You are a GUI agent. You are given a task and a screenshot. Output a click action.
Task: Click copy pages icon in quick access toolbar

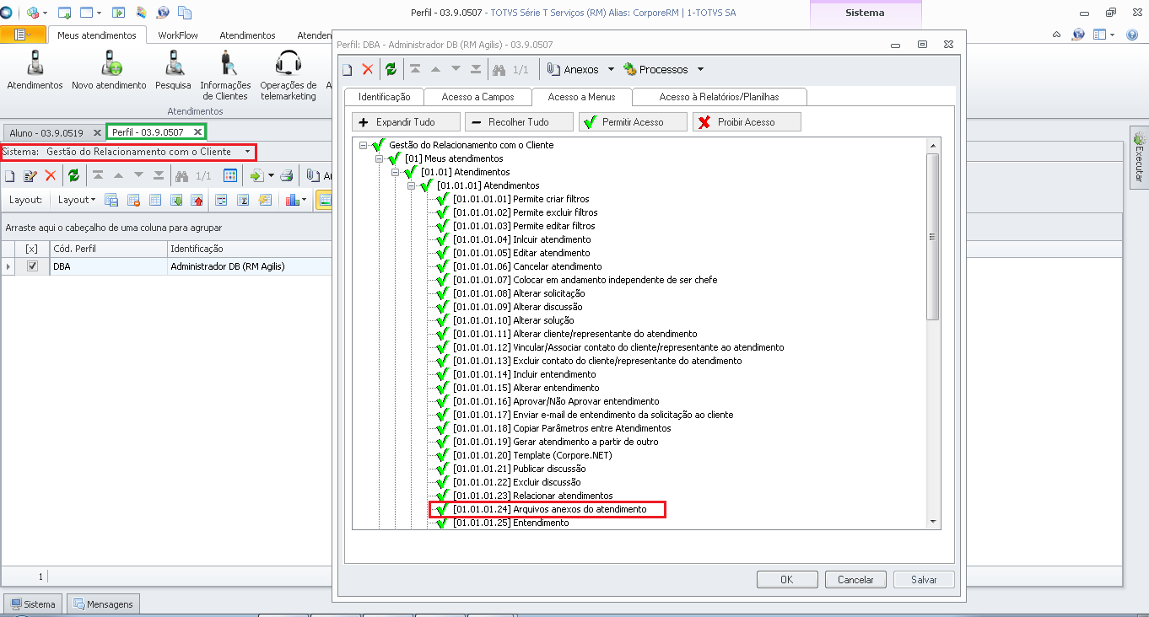point(185,13)
